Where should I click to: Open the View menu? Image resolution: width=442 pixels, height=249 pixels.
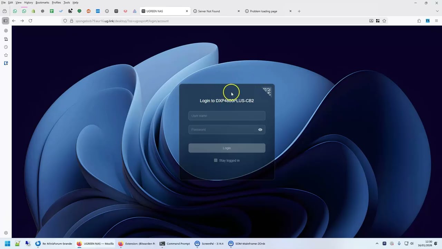point(19,2)
